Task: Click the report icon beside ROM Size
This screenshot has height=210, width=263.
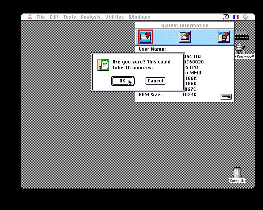Action: pyautogui.click(x=226, y=97)
